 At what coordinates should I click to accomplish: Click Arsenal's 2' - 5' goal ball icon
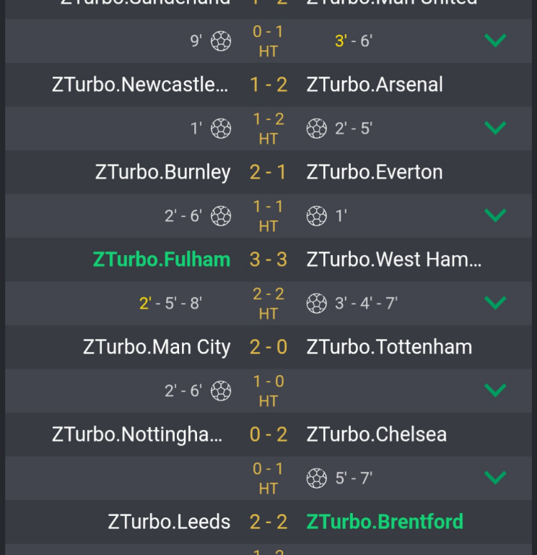click(x=316, y=129)
